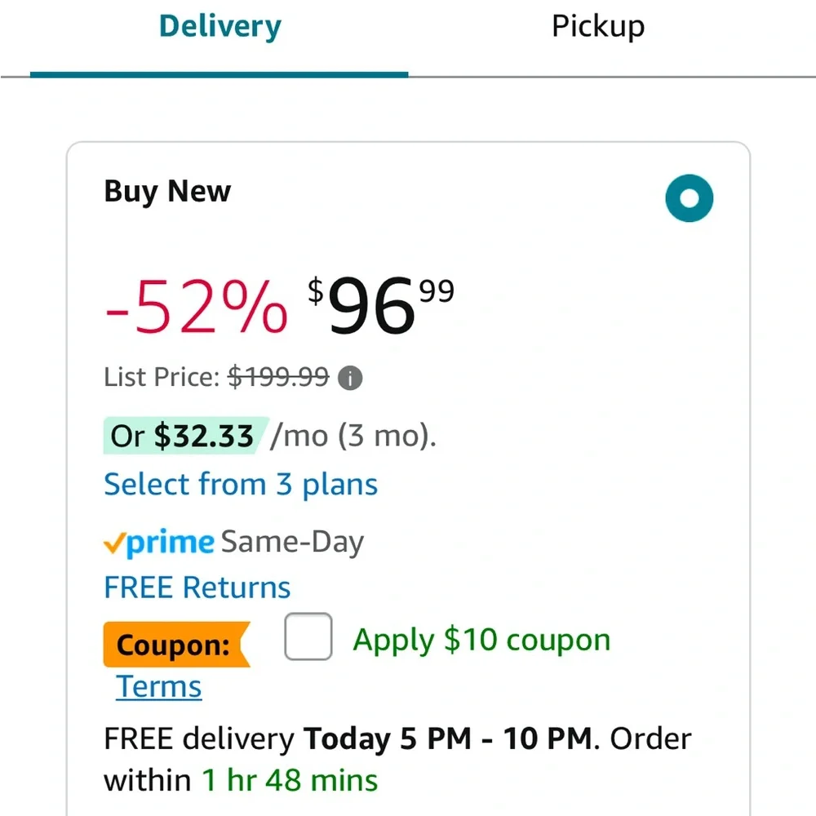Click the Apply $10 coupon text
Image resolution: width=816 pixels, height=816 pixels.
pyautogui.click(x=481, y=640)
